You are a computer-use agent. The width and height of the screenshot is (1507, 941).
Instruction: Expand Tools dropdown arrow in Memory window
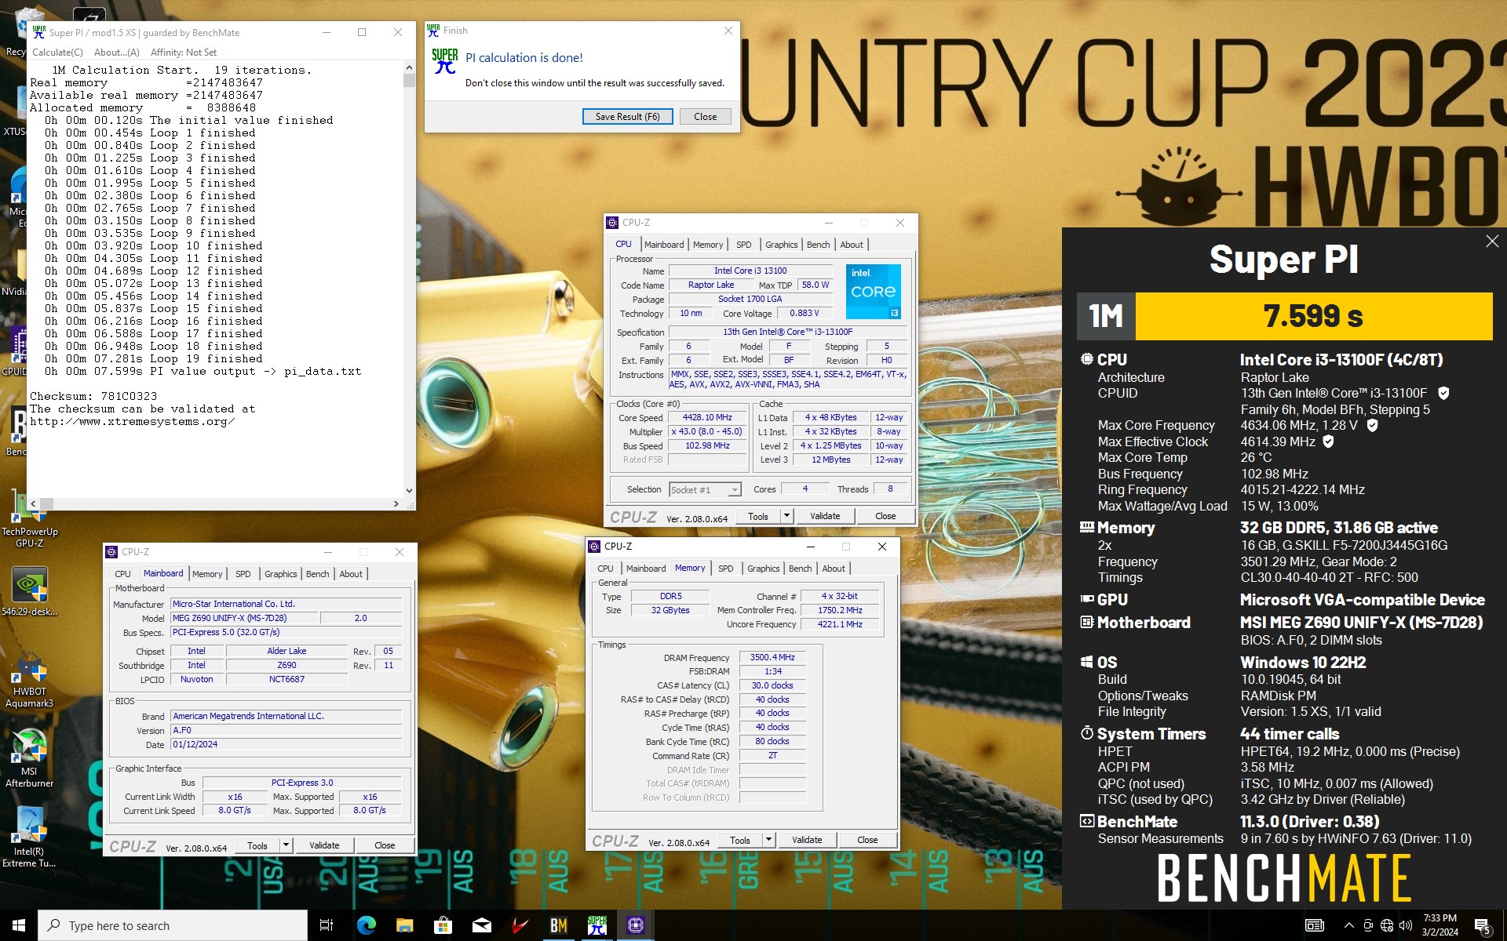[x=769, y=840]
